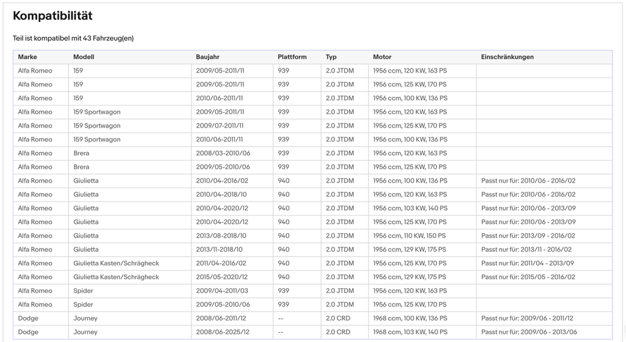Select the 159 Sportwagon 2009/07-2011/11 row
626x342 pixels.
pos(312,126)
